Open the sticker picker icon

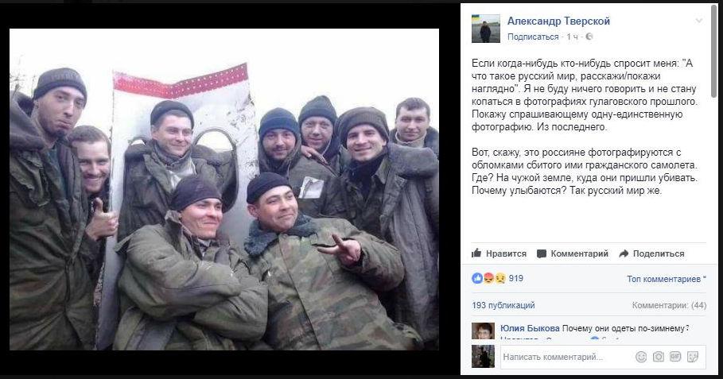693,357
